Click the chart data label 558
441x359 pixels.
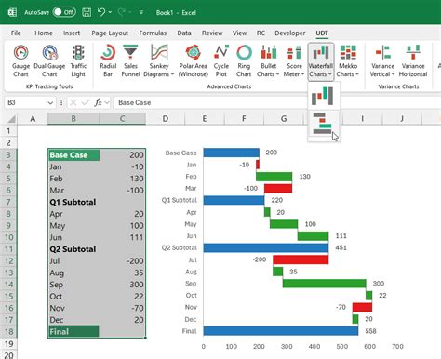[x=370, y=331]
